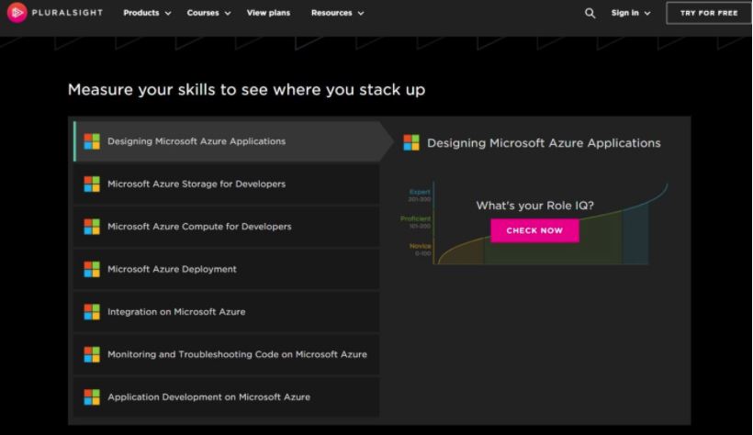Open the Resources dropdown menu
753x435 pixels.
(x=337, y=13)
